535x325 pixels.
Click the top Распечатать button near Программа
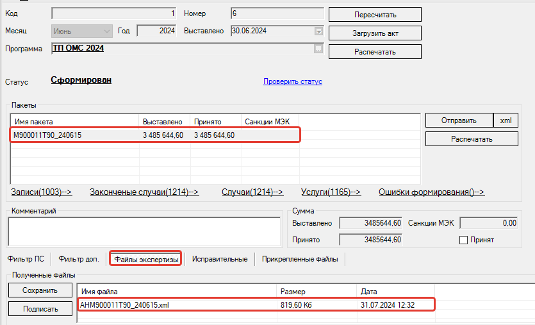[375, 51]
